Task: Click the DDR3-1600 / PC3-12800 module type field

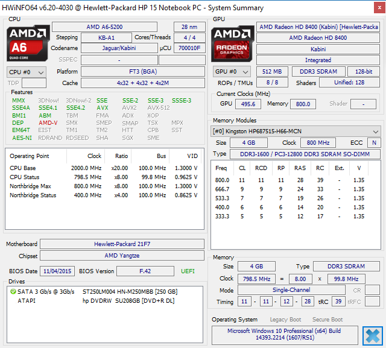Action: click(305, 154)
